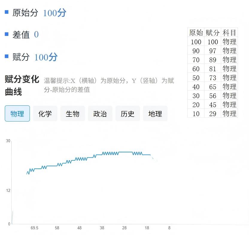This screenshot has width=249, height=235.
Task: Click the 差值 value 0
Action: 36,35
